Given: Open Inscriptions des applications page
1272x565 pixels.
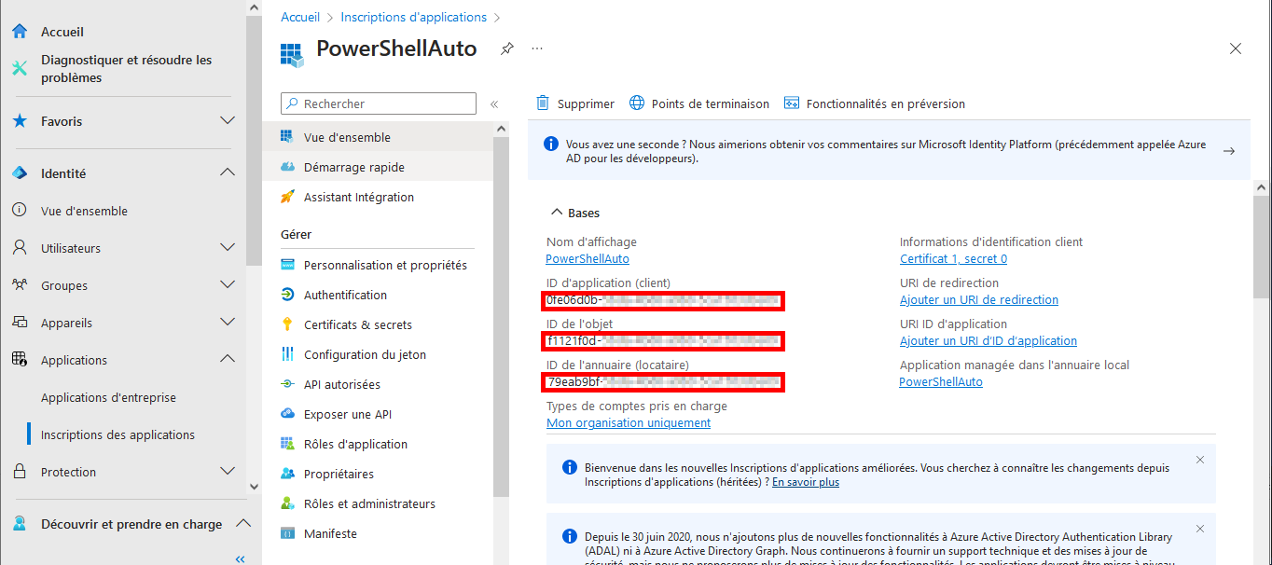Looking at the screenshot, I should (x=118, y=434).
